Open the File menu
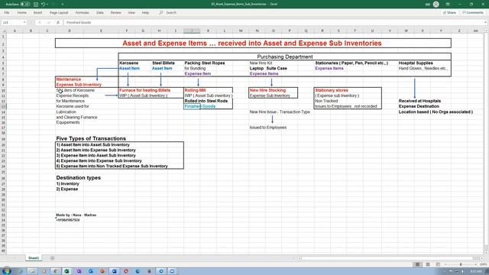This screenshot has height=275, width=489. pyautogui.click(x=7, y=12)
